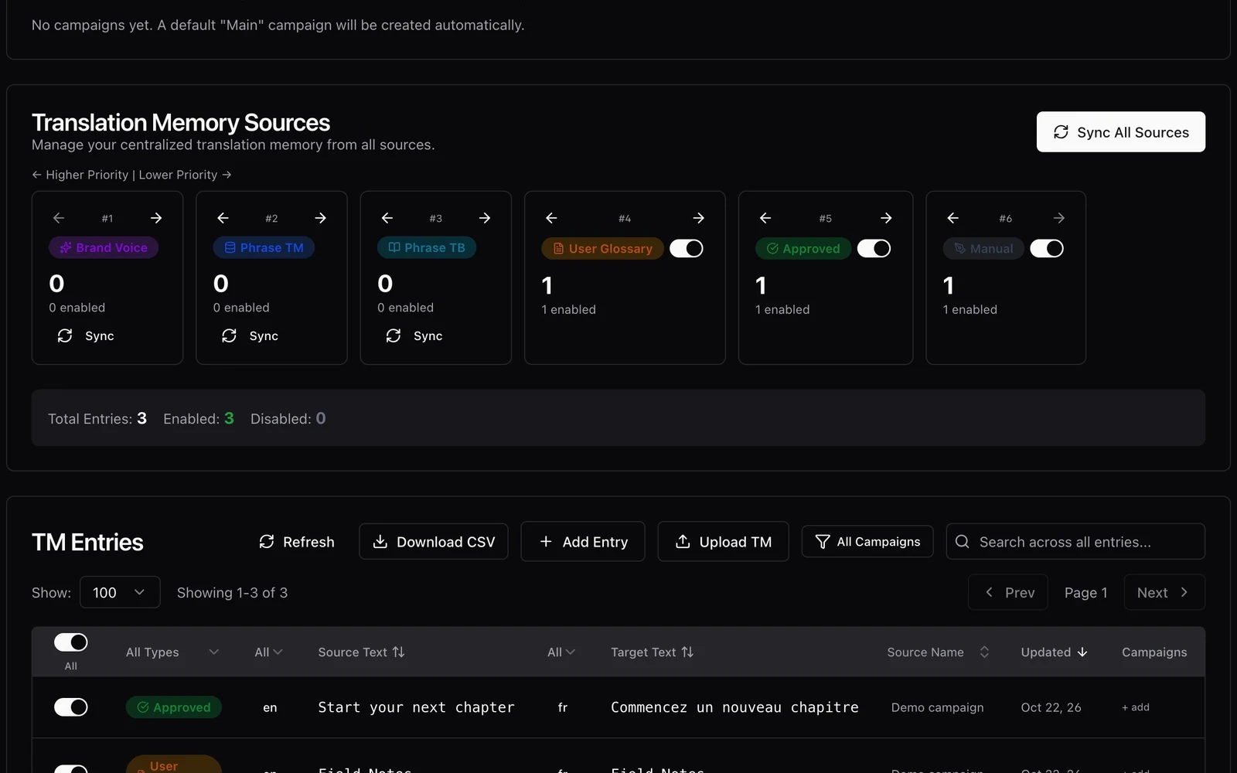Sort by Source Text column
Screen dimensions: 1237x773
361,652
